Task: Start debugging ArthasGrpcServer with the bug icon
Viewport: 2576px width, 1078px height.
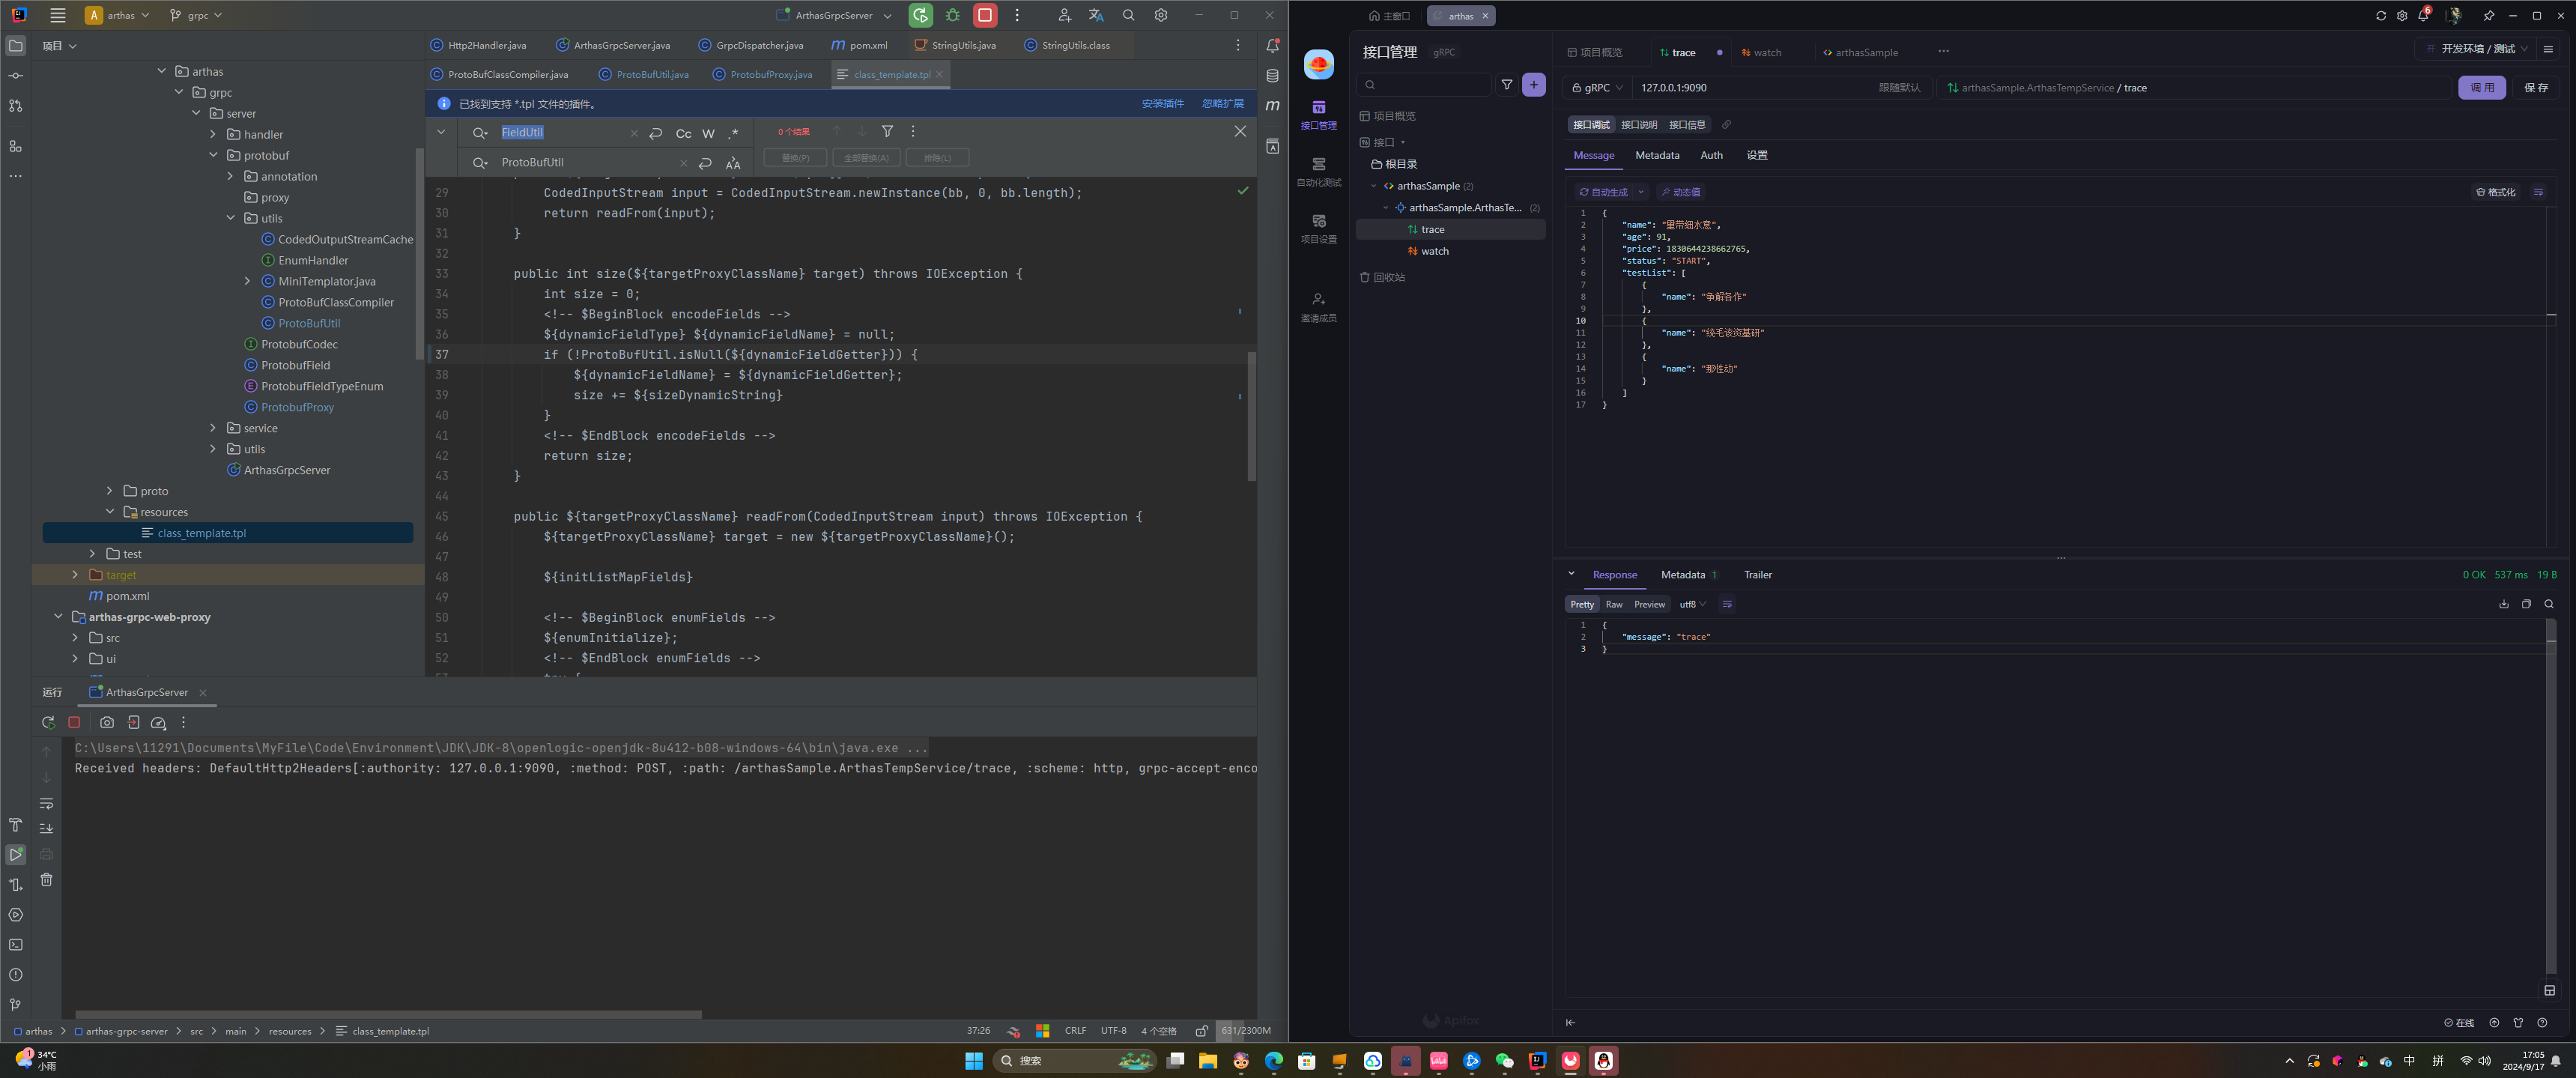Action: pos(953,15)
